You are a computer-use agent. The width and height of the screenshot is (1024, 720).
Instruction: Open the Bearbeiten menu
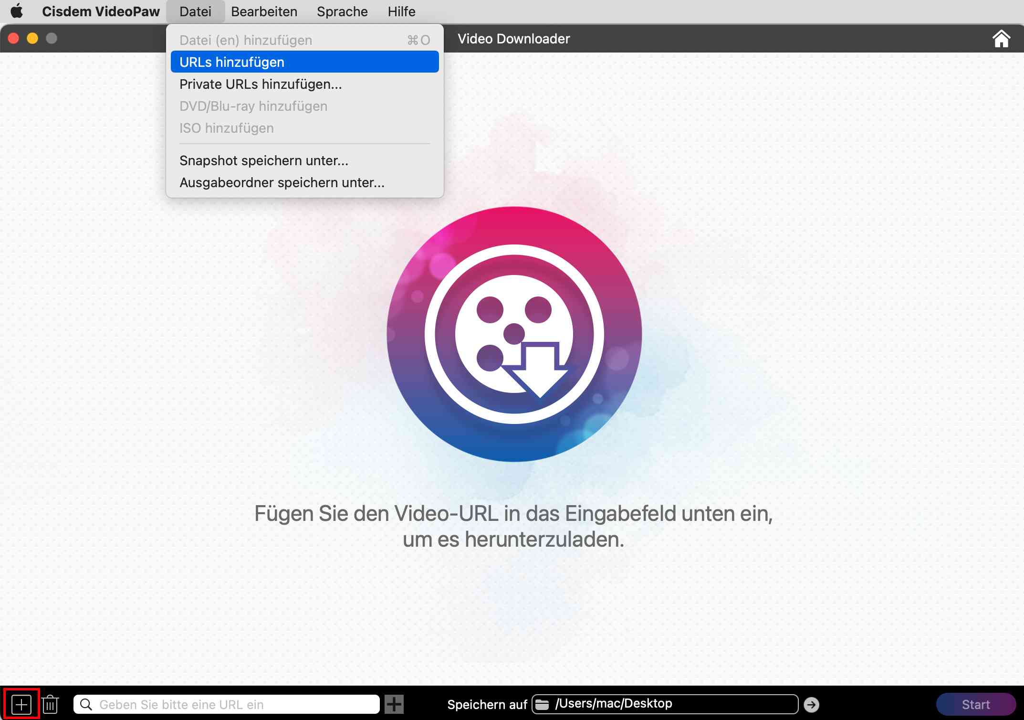[x=264, y=11]
